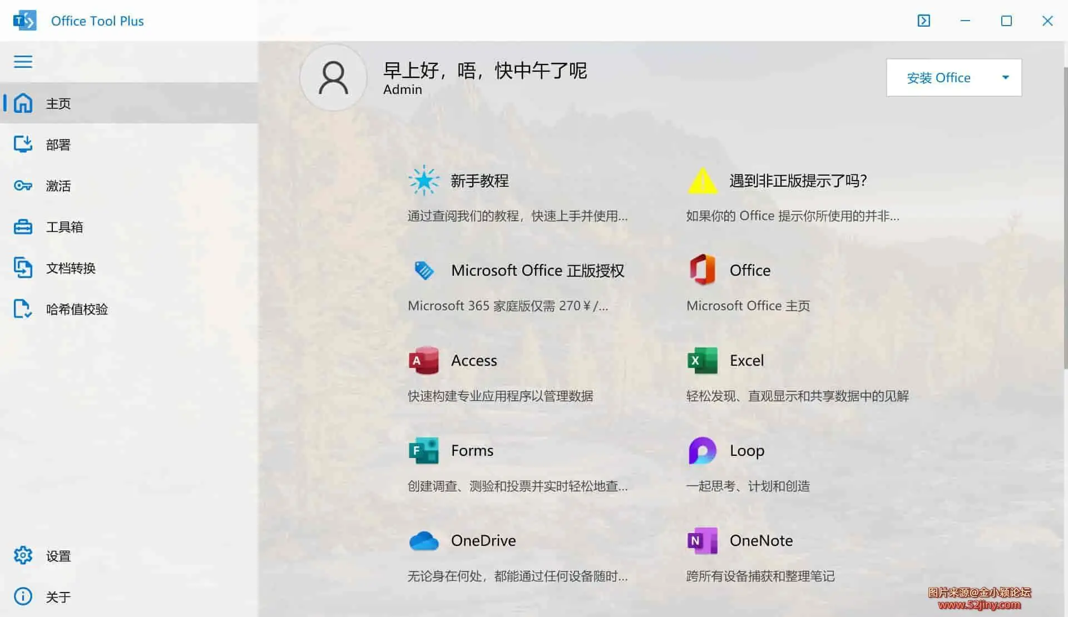Open 文档转换 page

(x=70, y=268)
